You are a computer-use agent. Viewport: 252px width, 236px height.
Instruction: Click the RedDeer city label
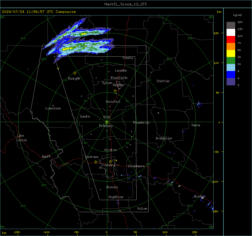coord(119,85)
